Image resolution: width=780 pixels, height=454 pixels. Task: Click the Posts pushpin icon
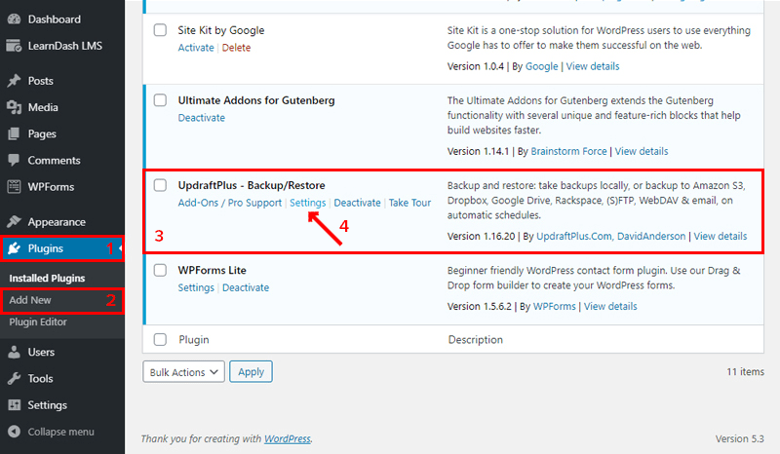pos(14,81)
